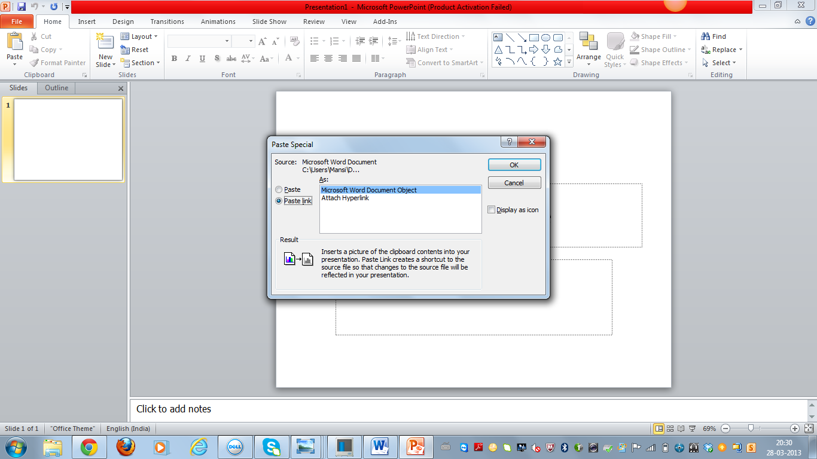Switch to Reading View
Viewport: 817px width, 459px height.
click(x=680, y=429)
